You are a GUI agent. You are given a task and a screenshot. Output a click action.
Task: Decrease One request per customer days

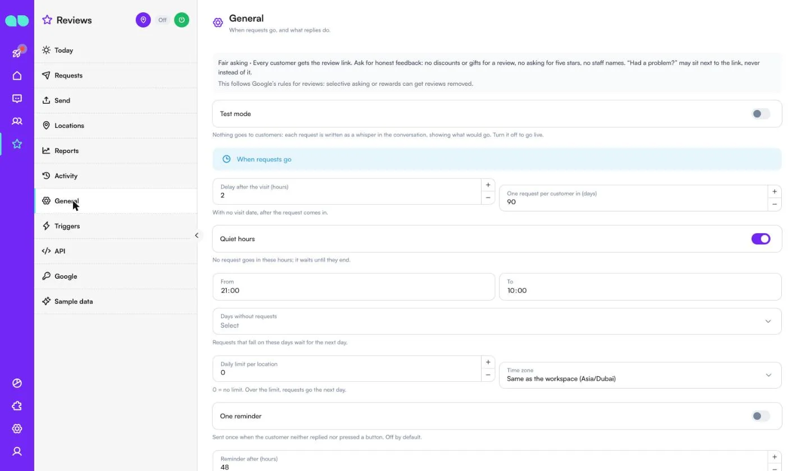click(x=775, y=204)
